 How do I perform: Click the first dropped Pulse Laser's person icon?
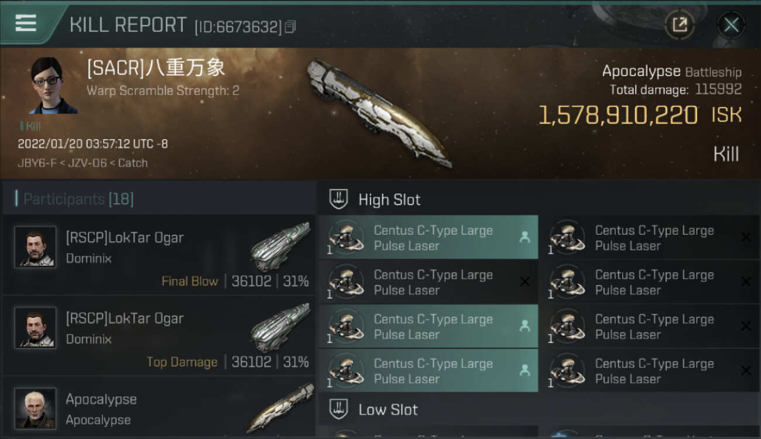pos(525,237)
